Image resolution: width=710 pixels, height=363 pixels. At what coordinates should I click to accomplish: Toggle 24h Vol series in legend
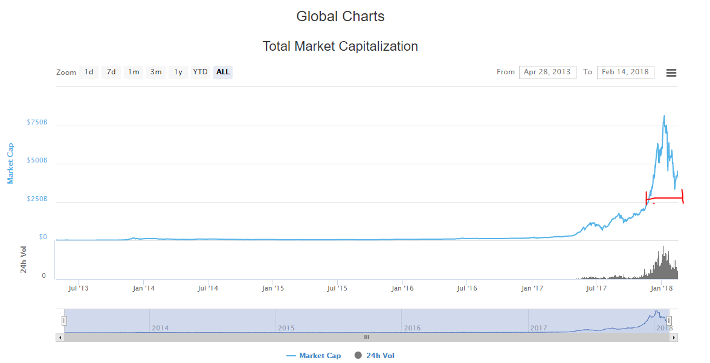380,356
